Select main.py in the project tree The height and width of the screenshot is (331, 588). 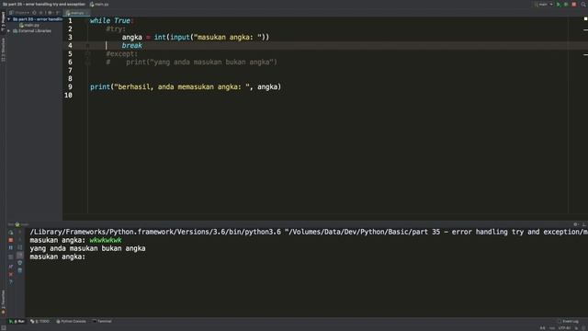29,25
